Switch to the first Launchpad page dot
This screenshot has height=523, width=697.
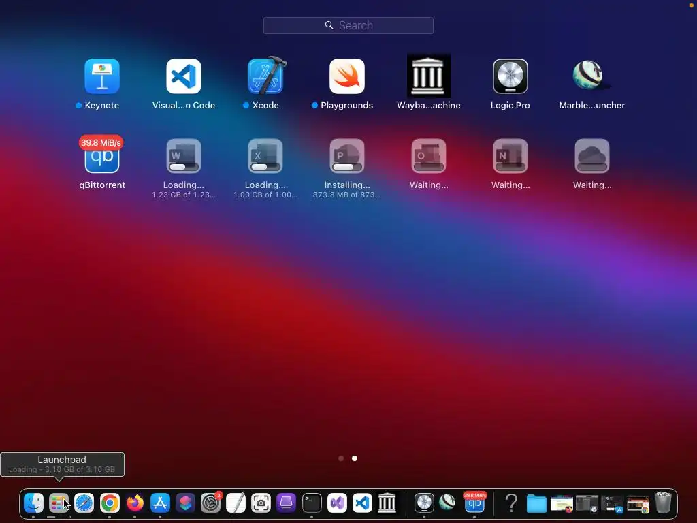point(341,458)
